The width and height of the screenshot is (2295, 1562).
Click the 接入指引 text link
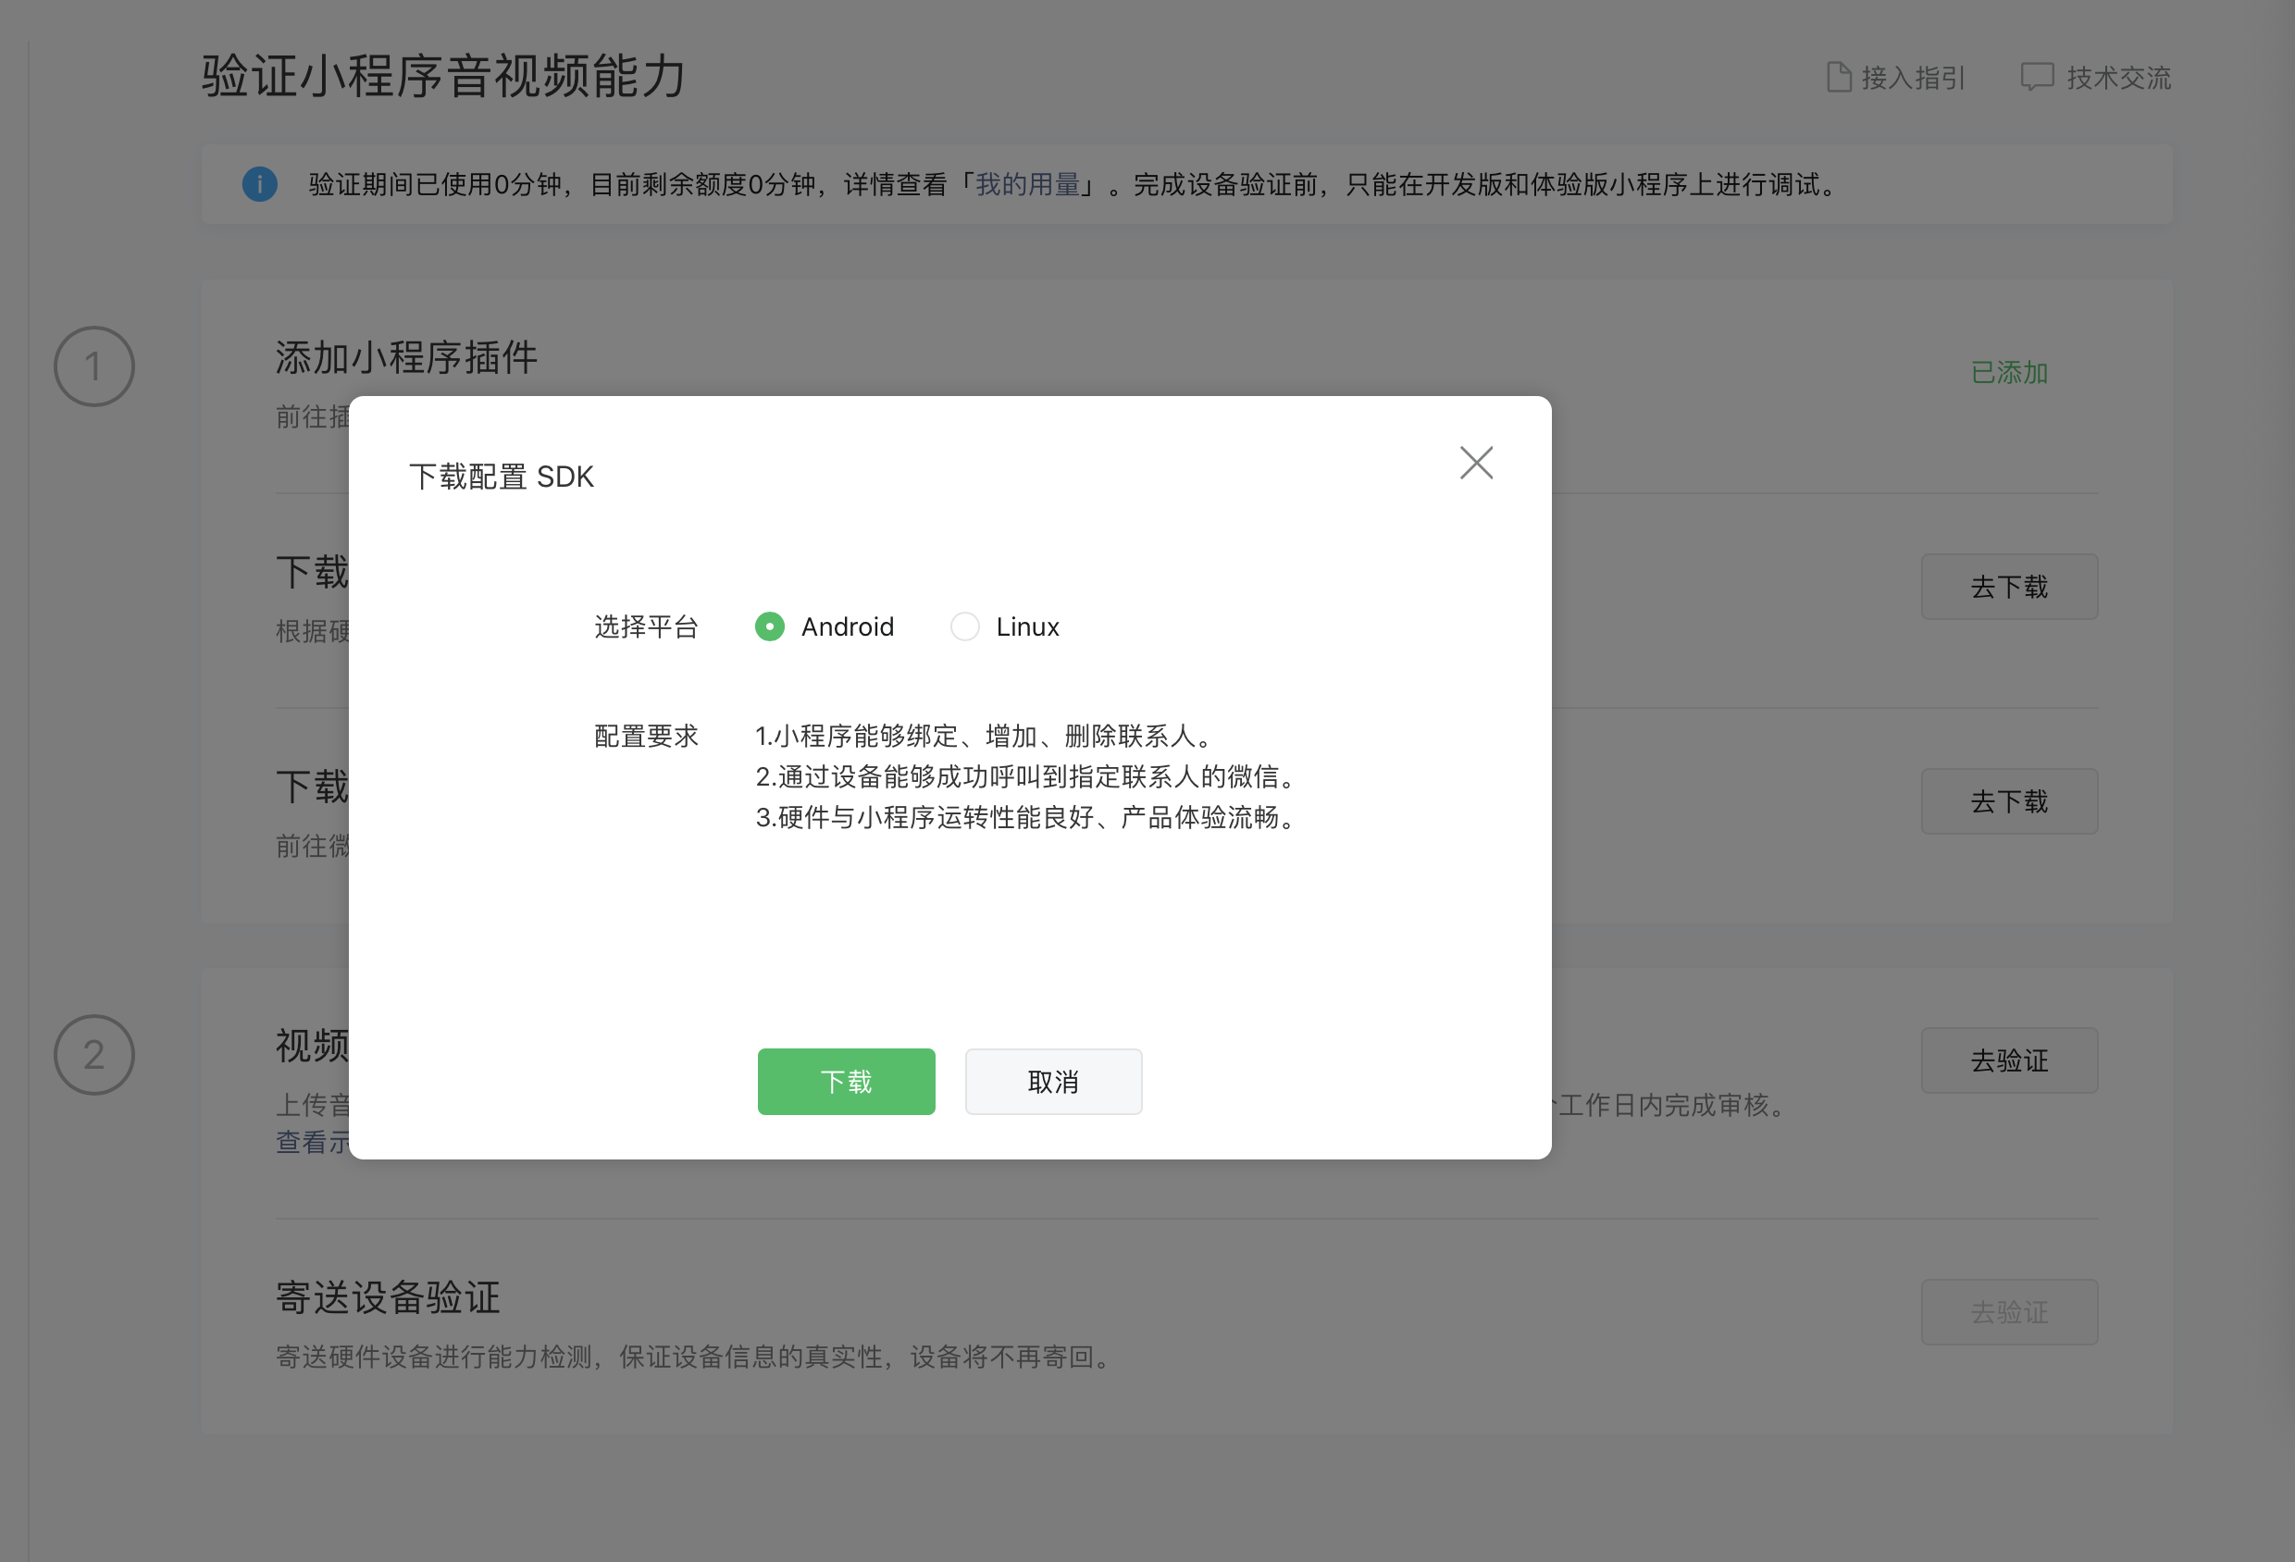coord(1913,77)
